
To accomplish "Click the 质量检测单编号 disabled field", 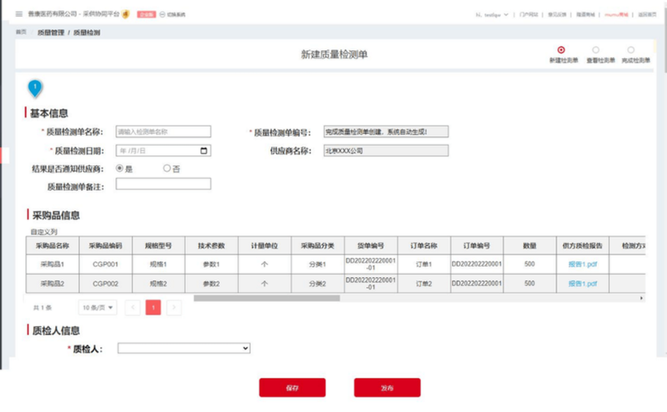I will pos(386,132).
